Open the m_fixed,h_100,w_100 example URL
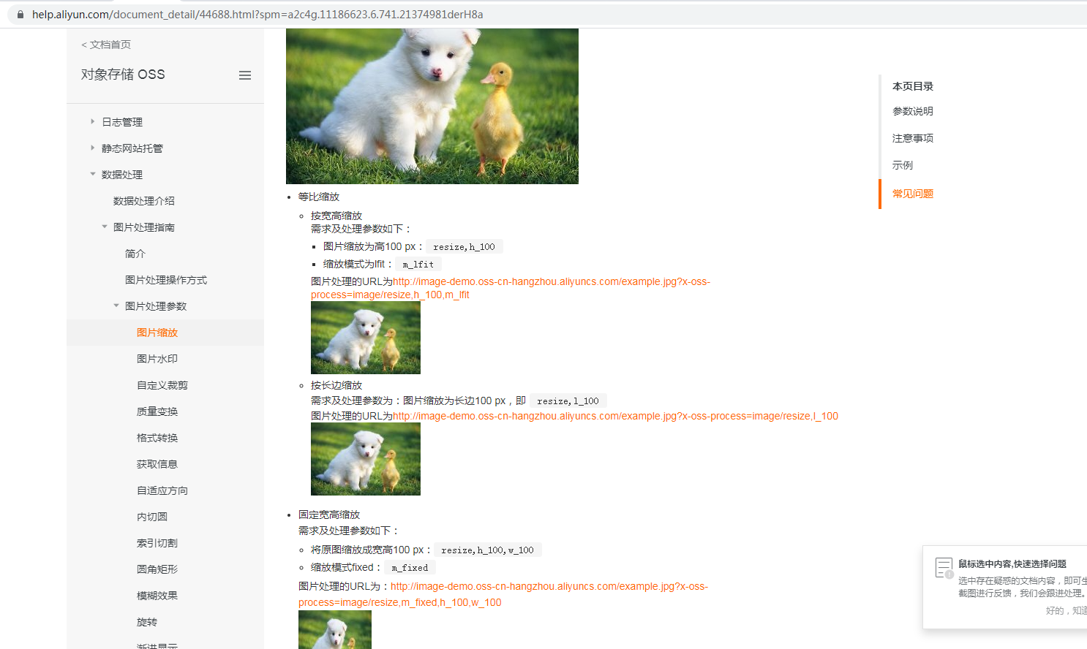Image resolution: width=1087 pixels, height=649 pixels. [503, 594]
